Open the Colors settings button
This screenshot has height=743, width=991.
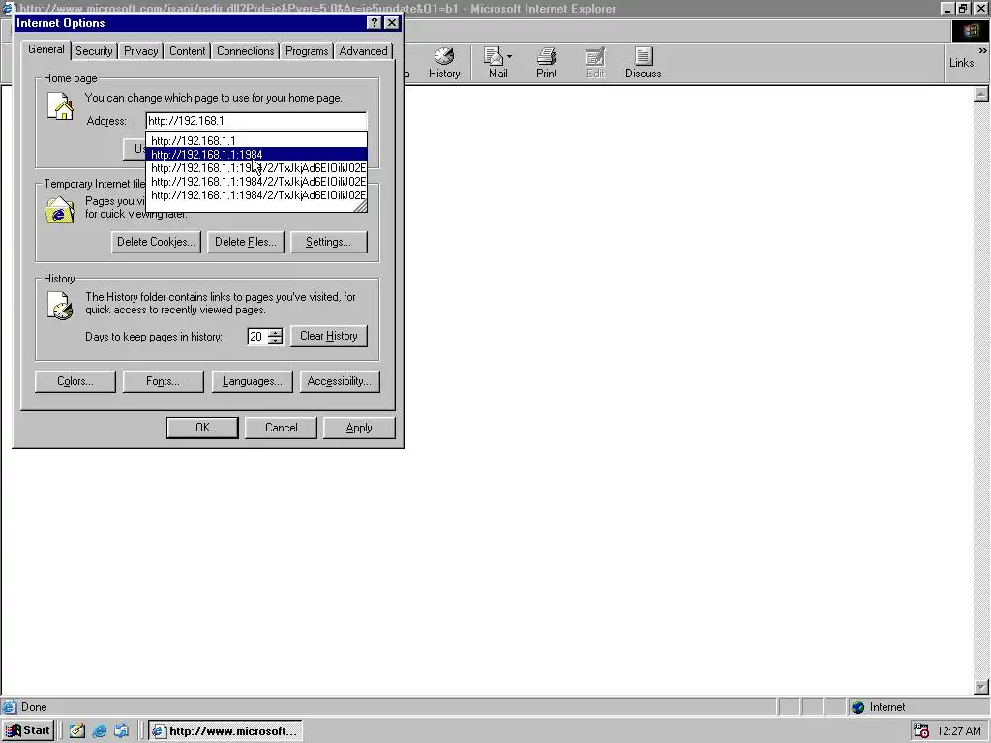75,381
